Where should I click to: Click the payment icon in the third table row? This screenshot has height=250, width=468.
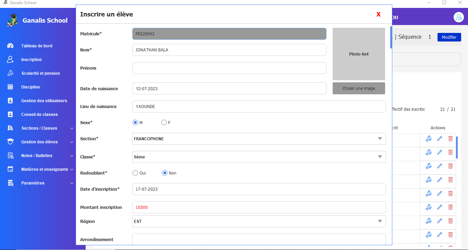click(429, 166)
